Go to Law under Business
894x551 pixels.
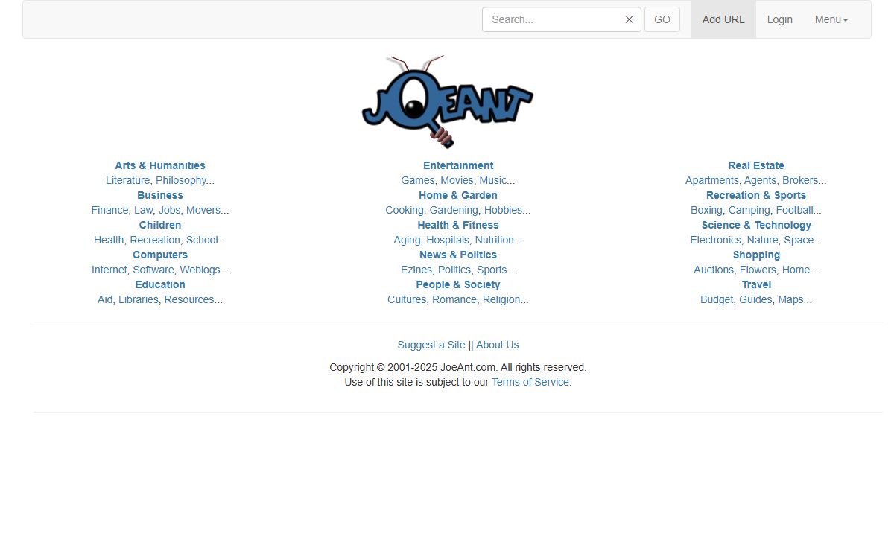[x=143, y=210]
